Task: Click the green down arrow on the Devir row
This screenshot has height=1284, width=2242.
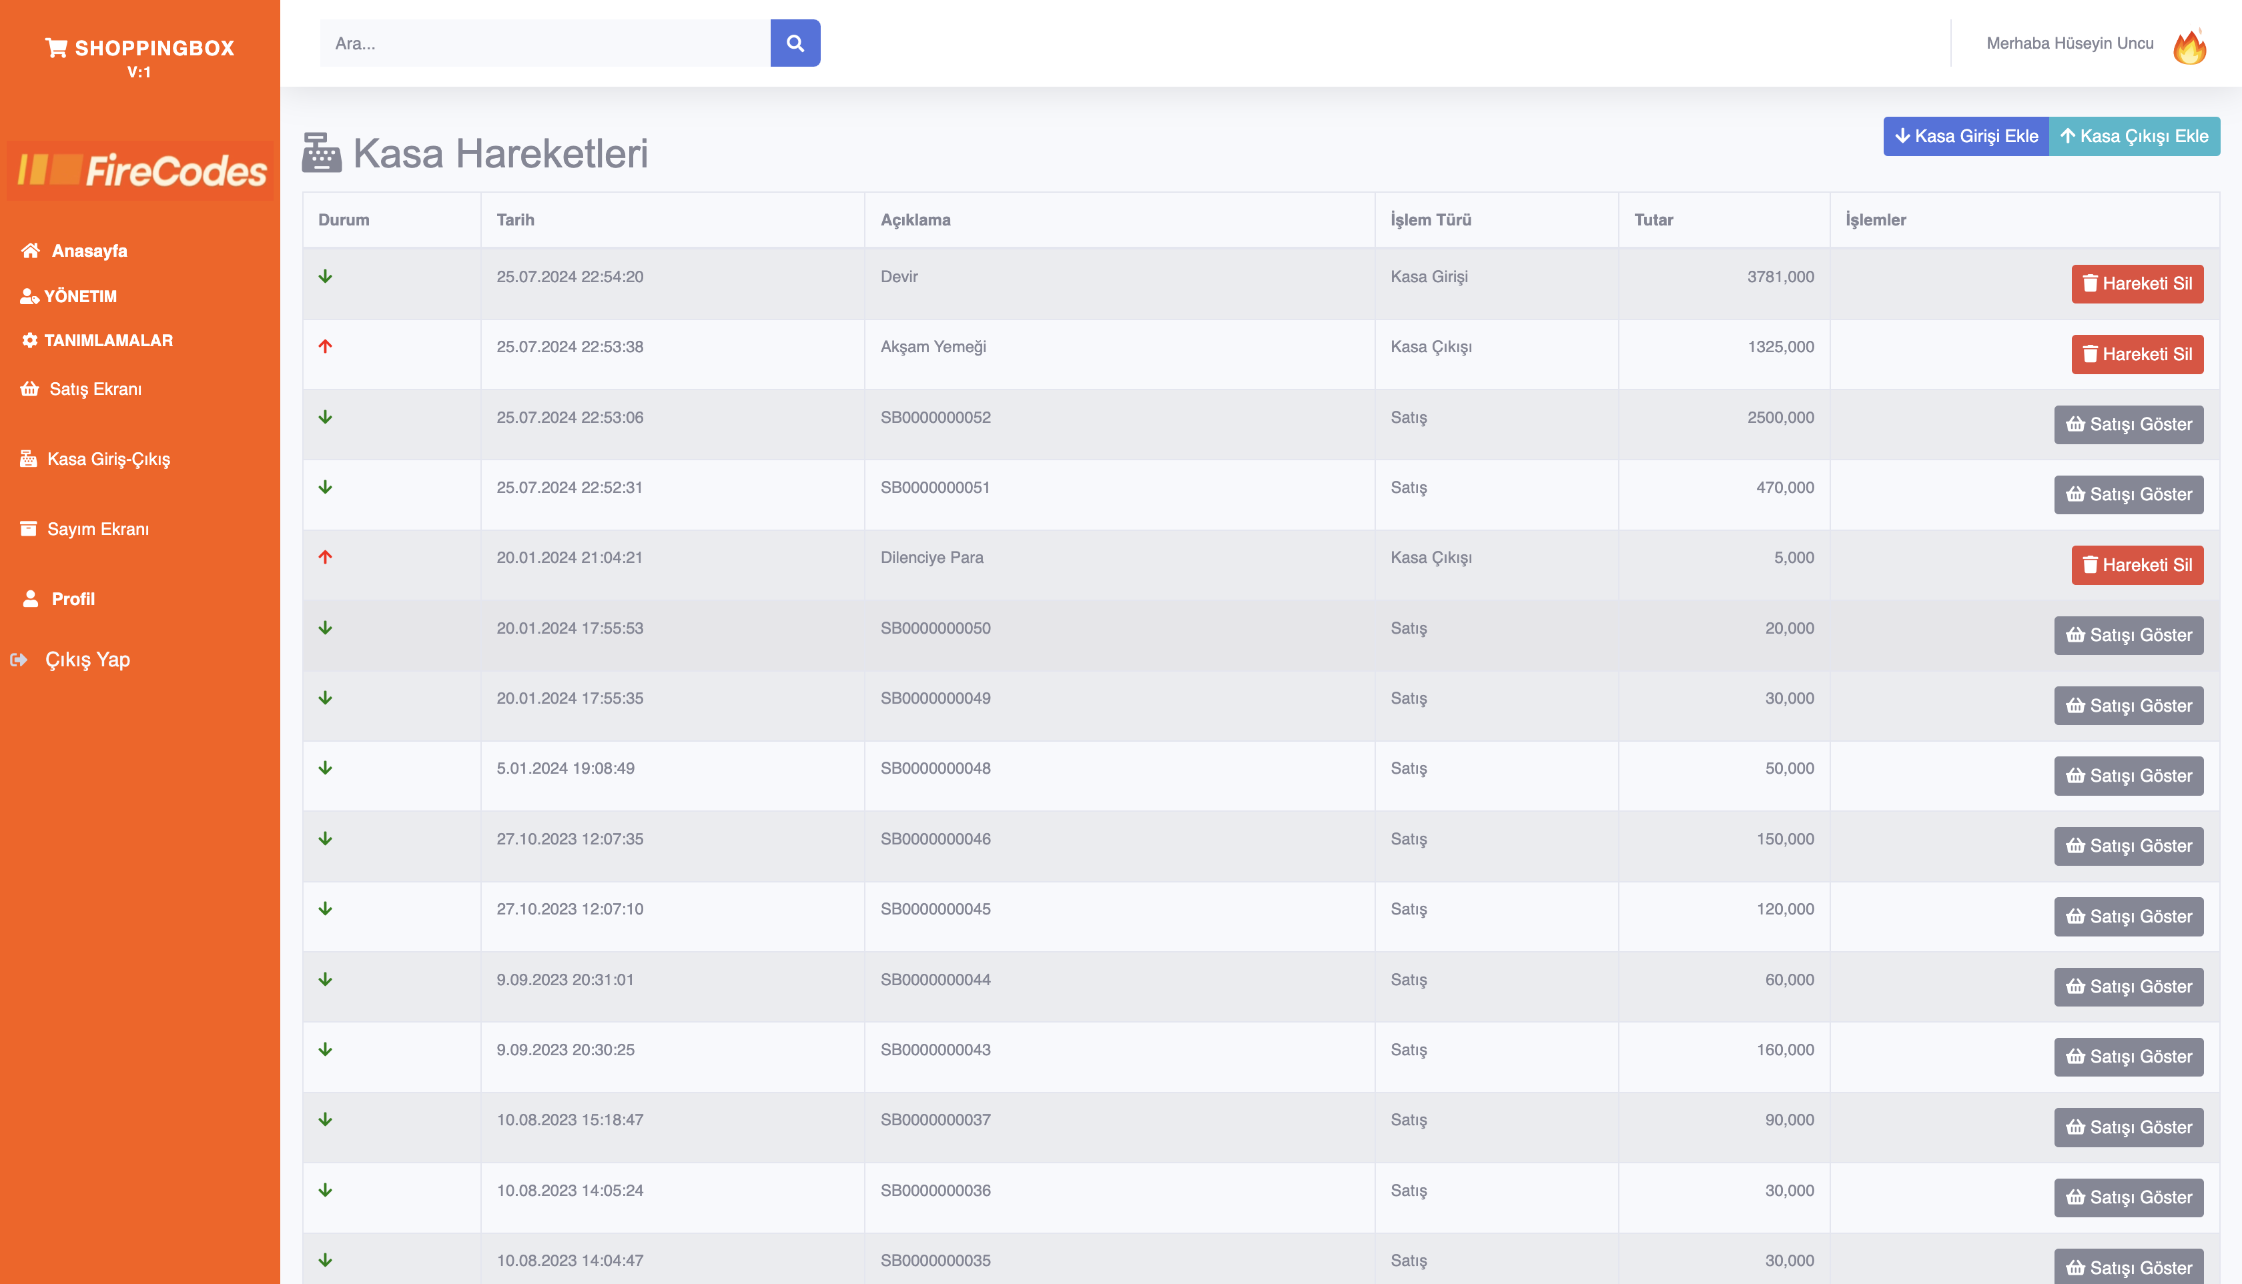Action: coord(326,277)
